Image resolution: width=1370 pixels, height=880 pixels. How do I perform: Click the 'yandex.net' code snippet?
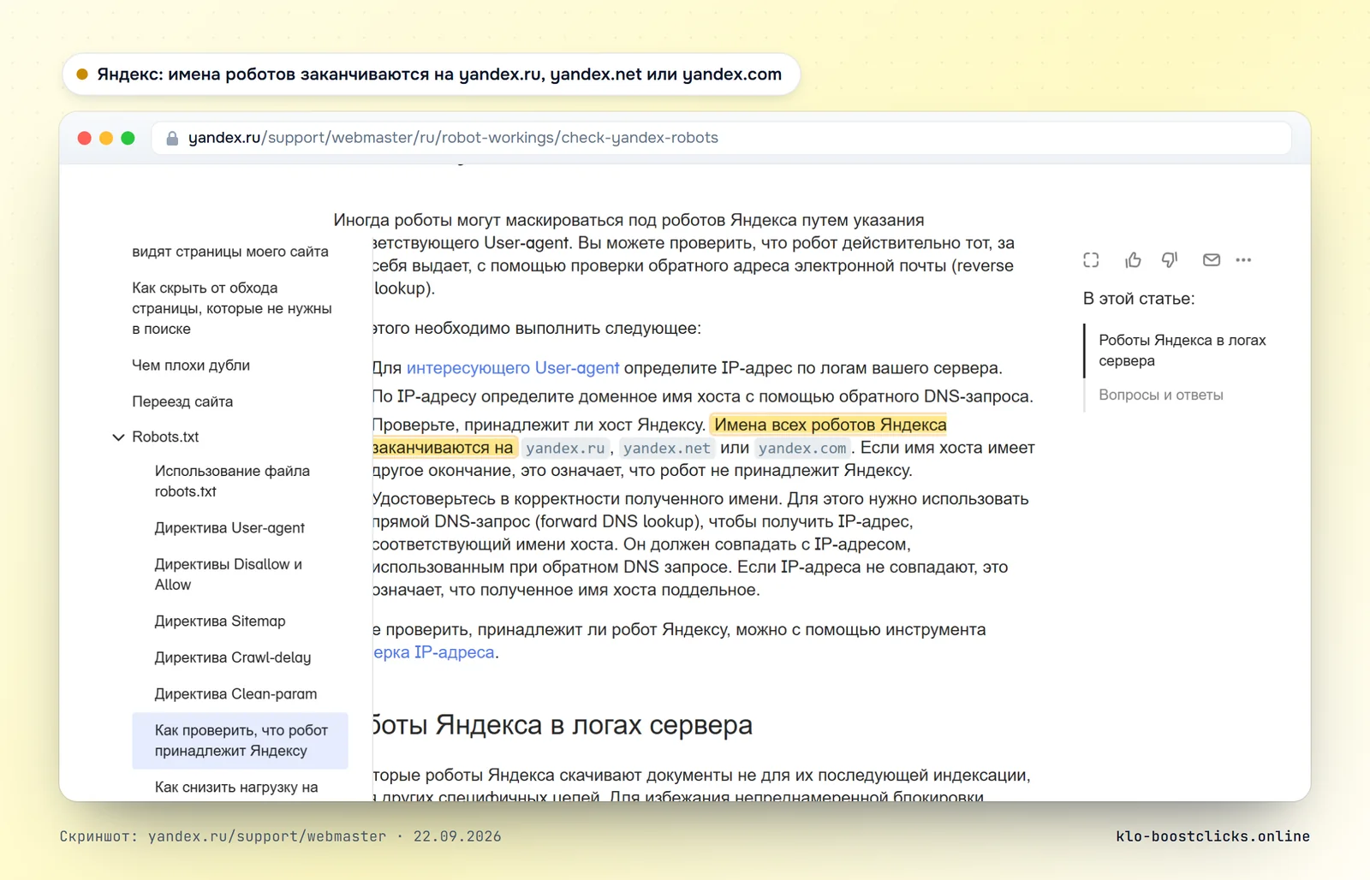click(x=667, y=448)
